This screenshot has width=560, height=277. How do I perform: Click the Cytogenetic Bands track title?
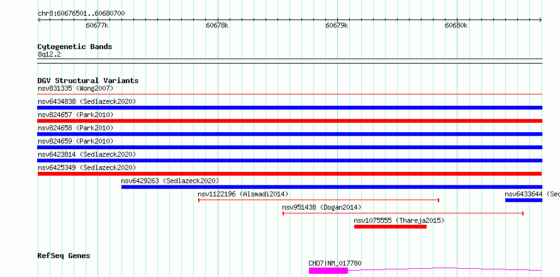click(x=75, y=47)
